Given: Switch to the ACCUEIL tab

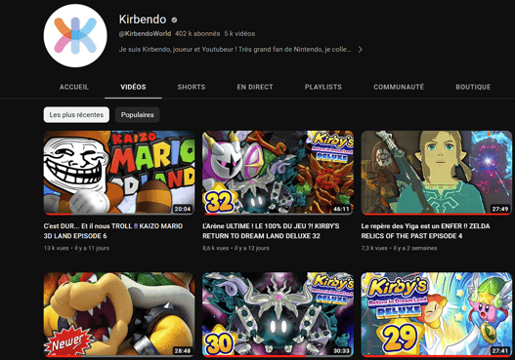Looking at the screenshot, I should (74, 87).
